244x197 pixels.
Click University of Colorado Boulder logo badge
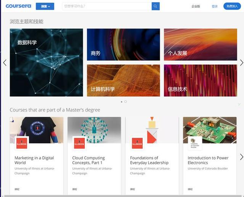195,143
